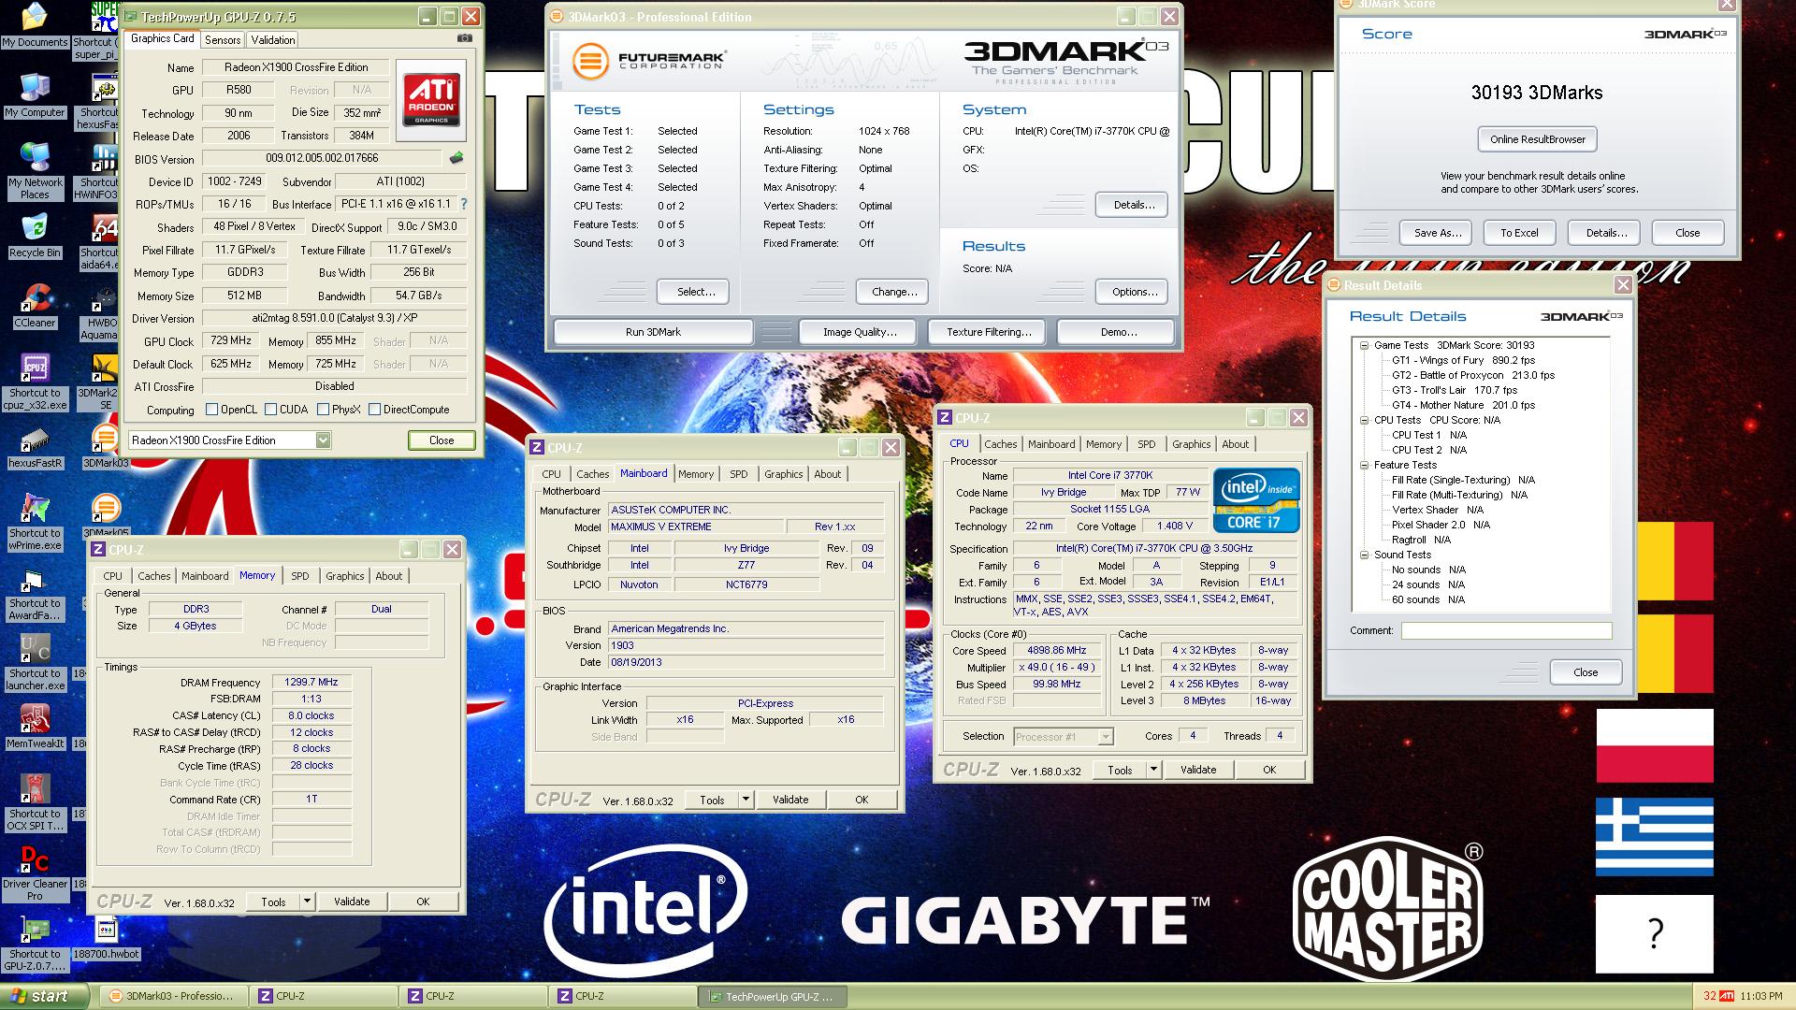Click Image Quality... button

click(859, 332)
